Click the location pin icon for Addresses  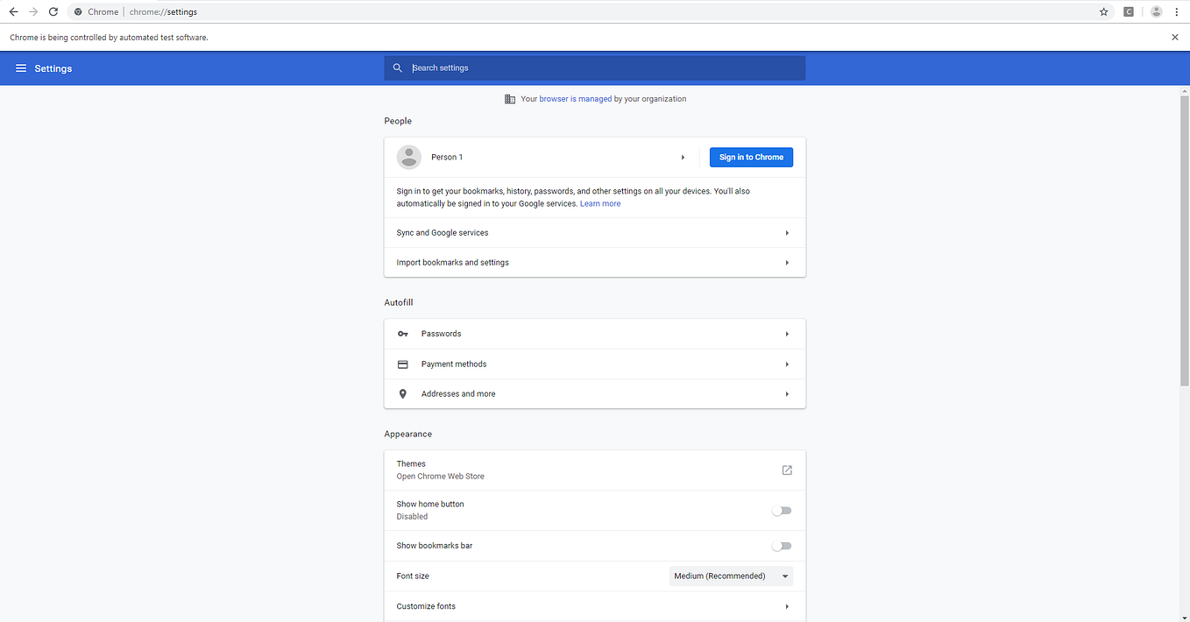402,393
